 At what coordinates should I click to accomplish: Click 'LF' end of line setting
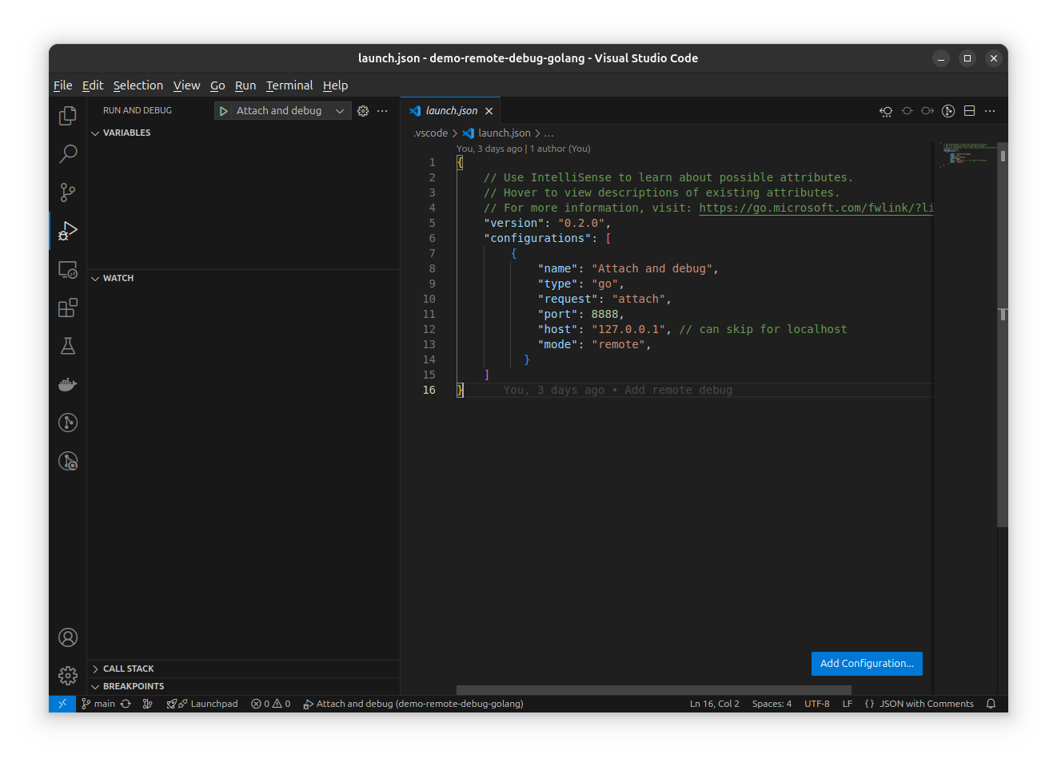click(x=847, y=704)
